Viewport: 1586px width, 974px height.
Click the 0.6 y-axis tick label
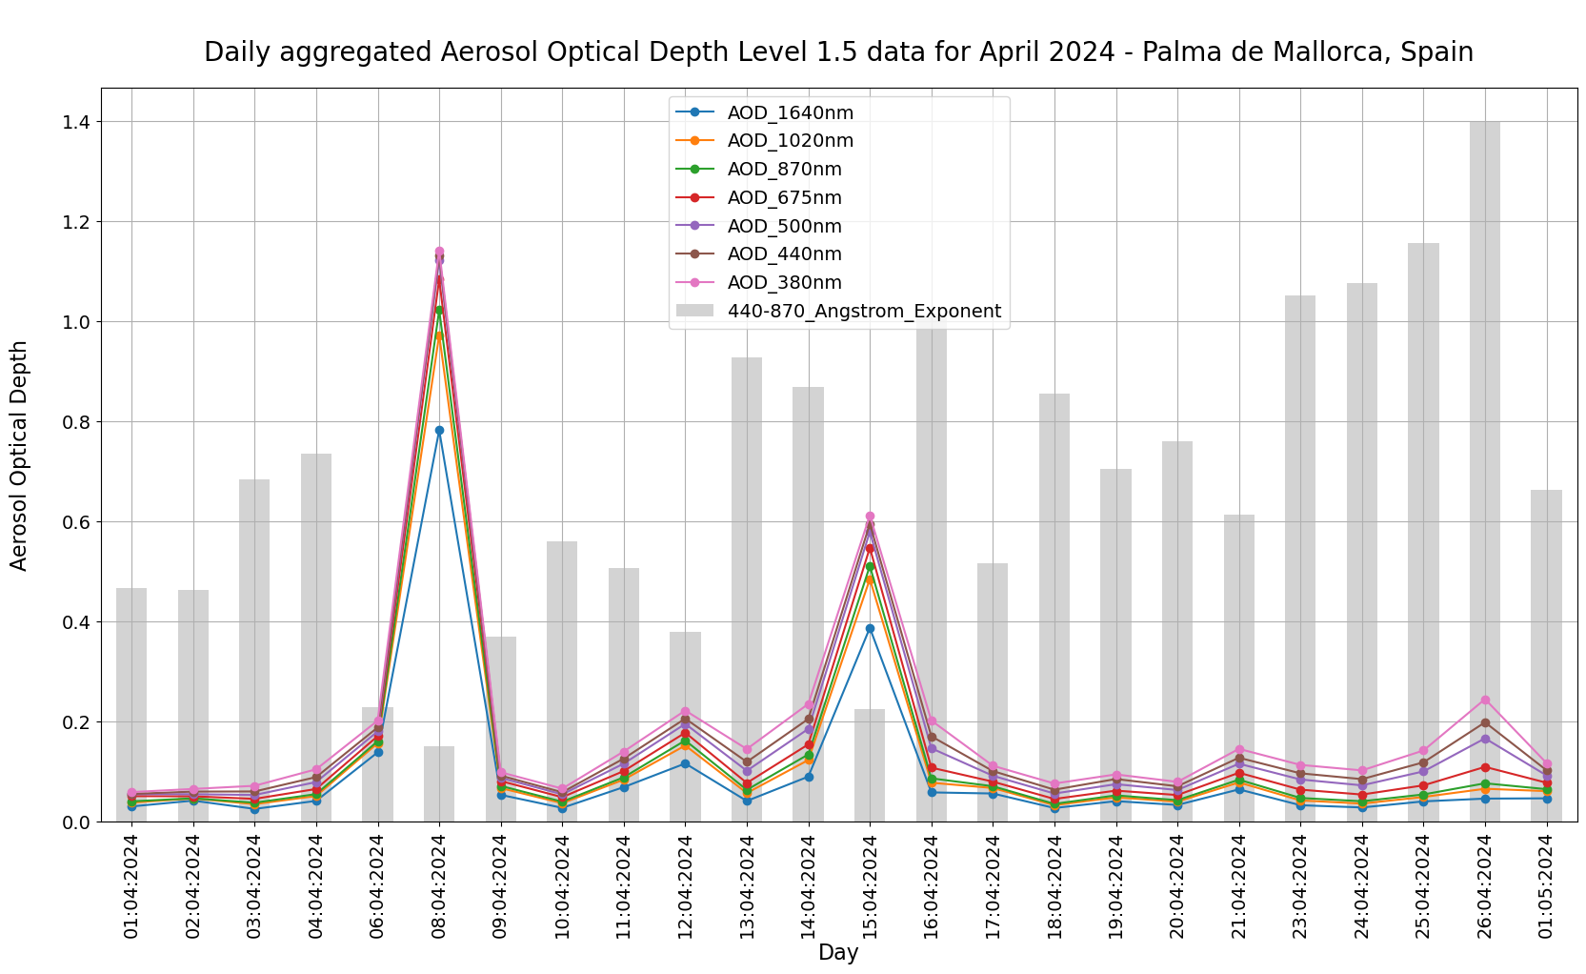coord(76,522)
